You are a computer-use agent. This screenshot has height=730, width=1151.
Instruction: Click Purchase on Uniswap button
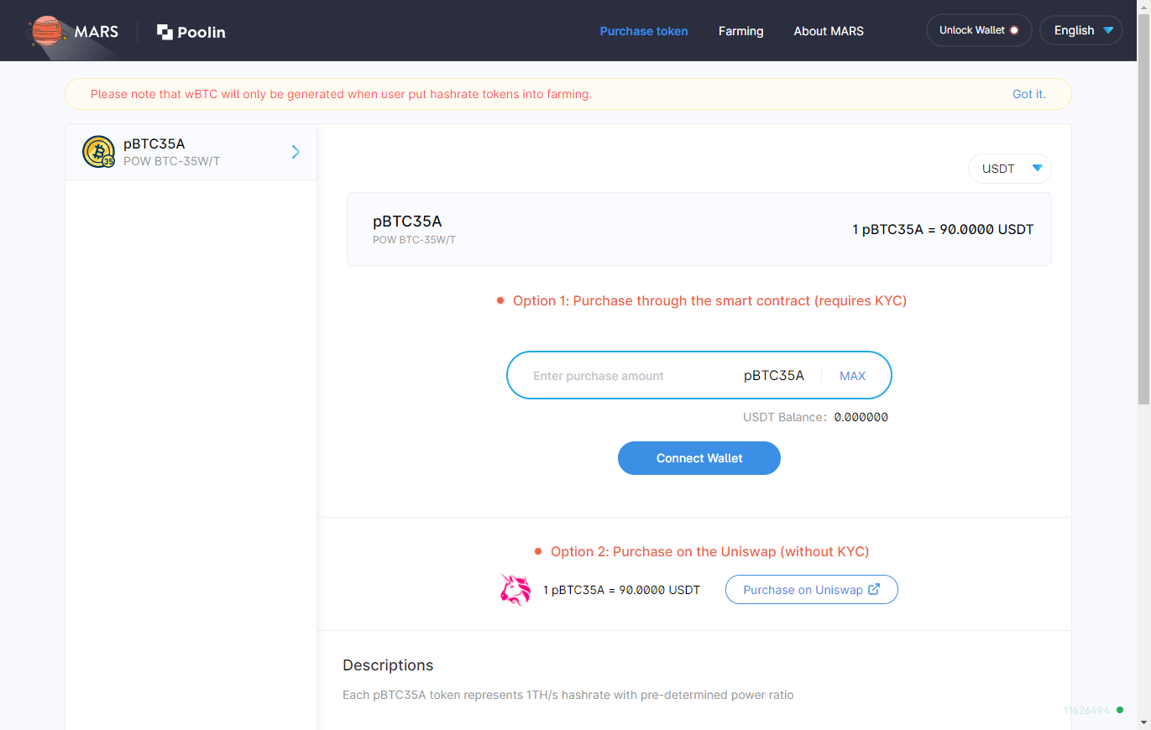tap(812, 590)
